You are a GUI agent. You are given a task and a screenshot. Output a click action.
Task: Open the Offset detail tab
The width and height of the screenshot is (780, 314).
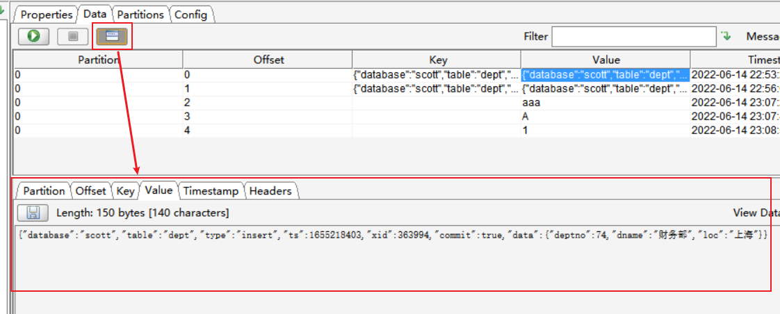tap(91, 191)
